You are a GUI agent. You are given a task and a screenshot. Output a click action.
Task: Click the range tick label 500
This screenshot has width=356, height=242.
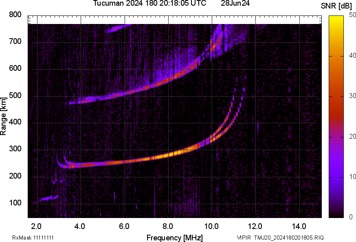(x=15, y=96)
